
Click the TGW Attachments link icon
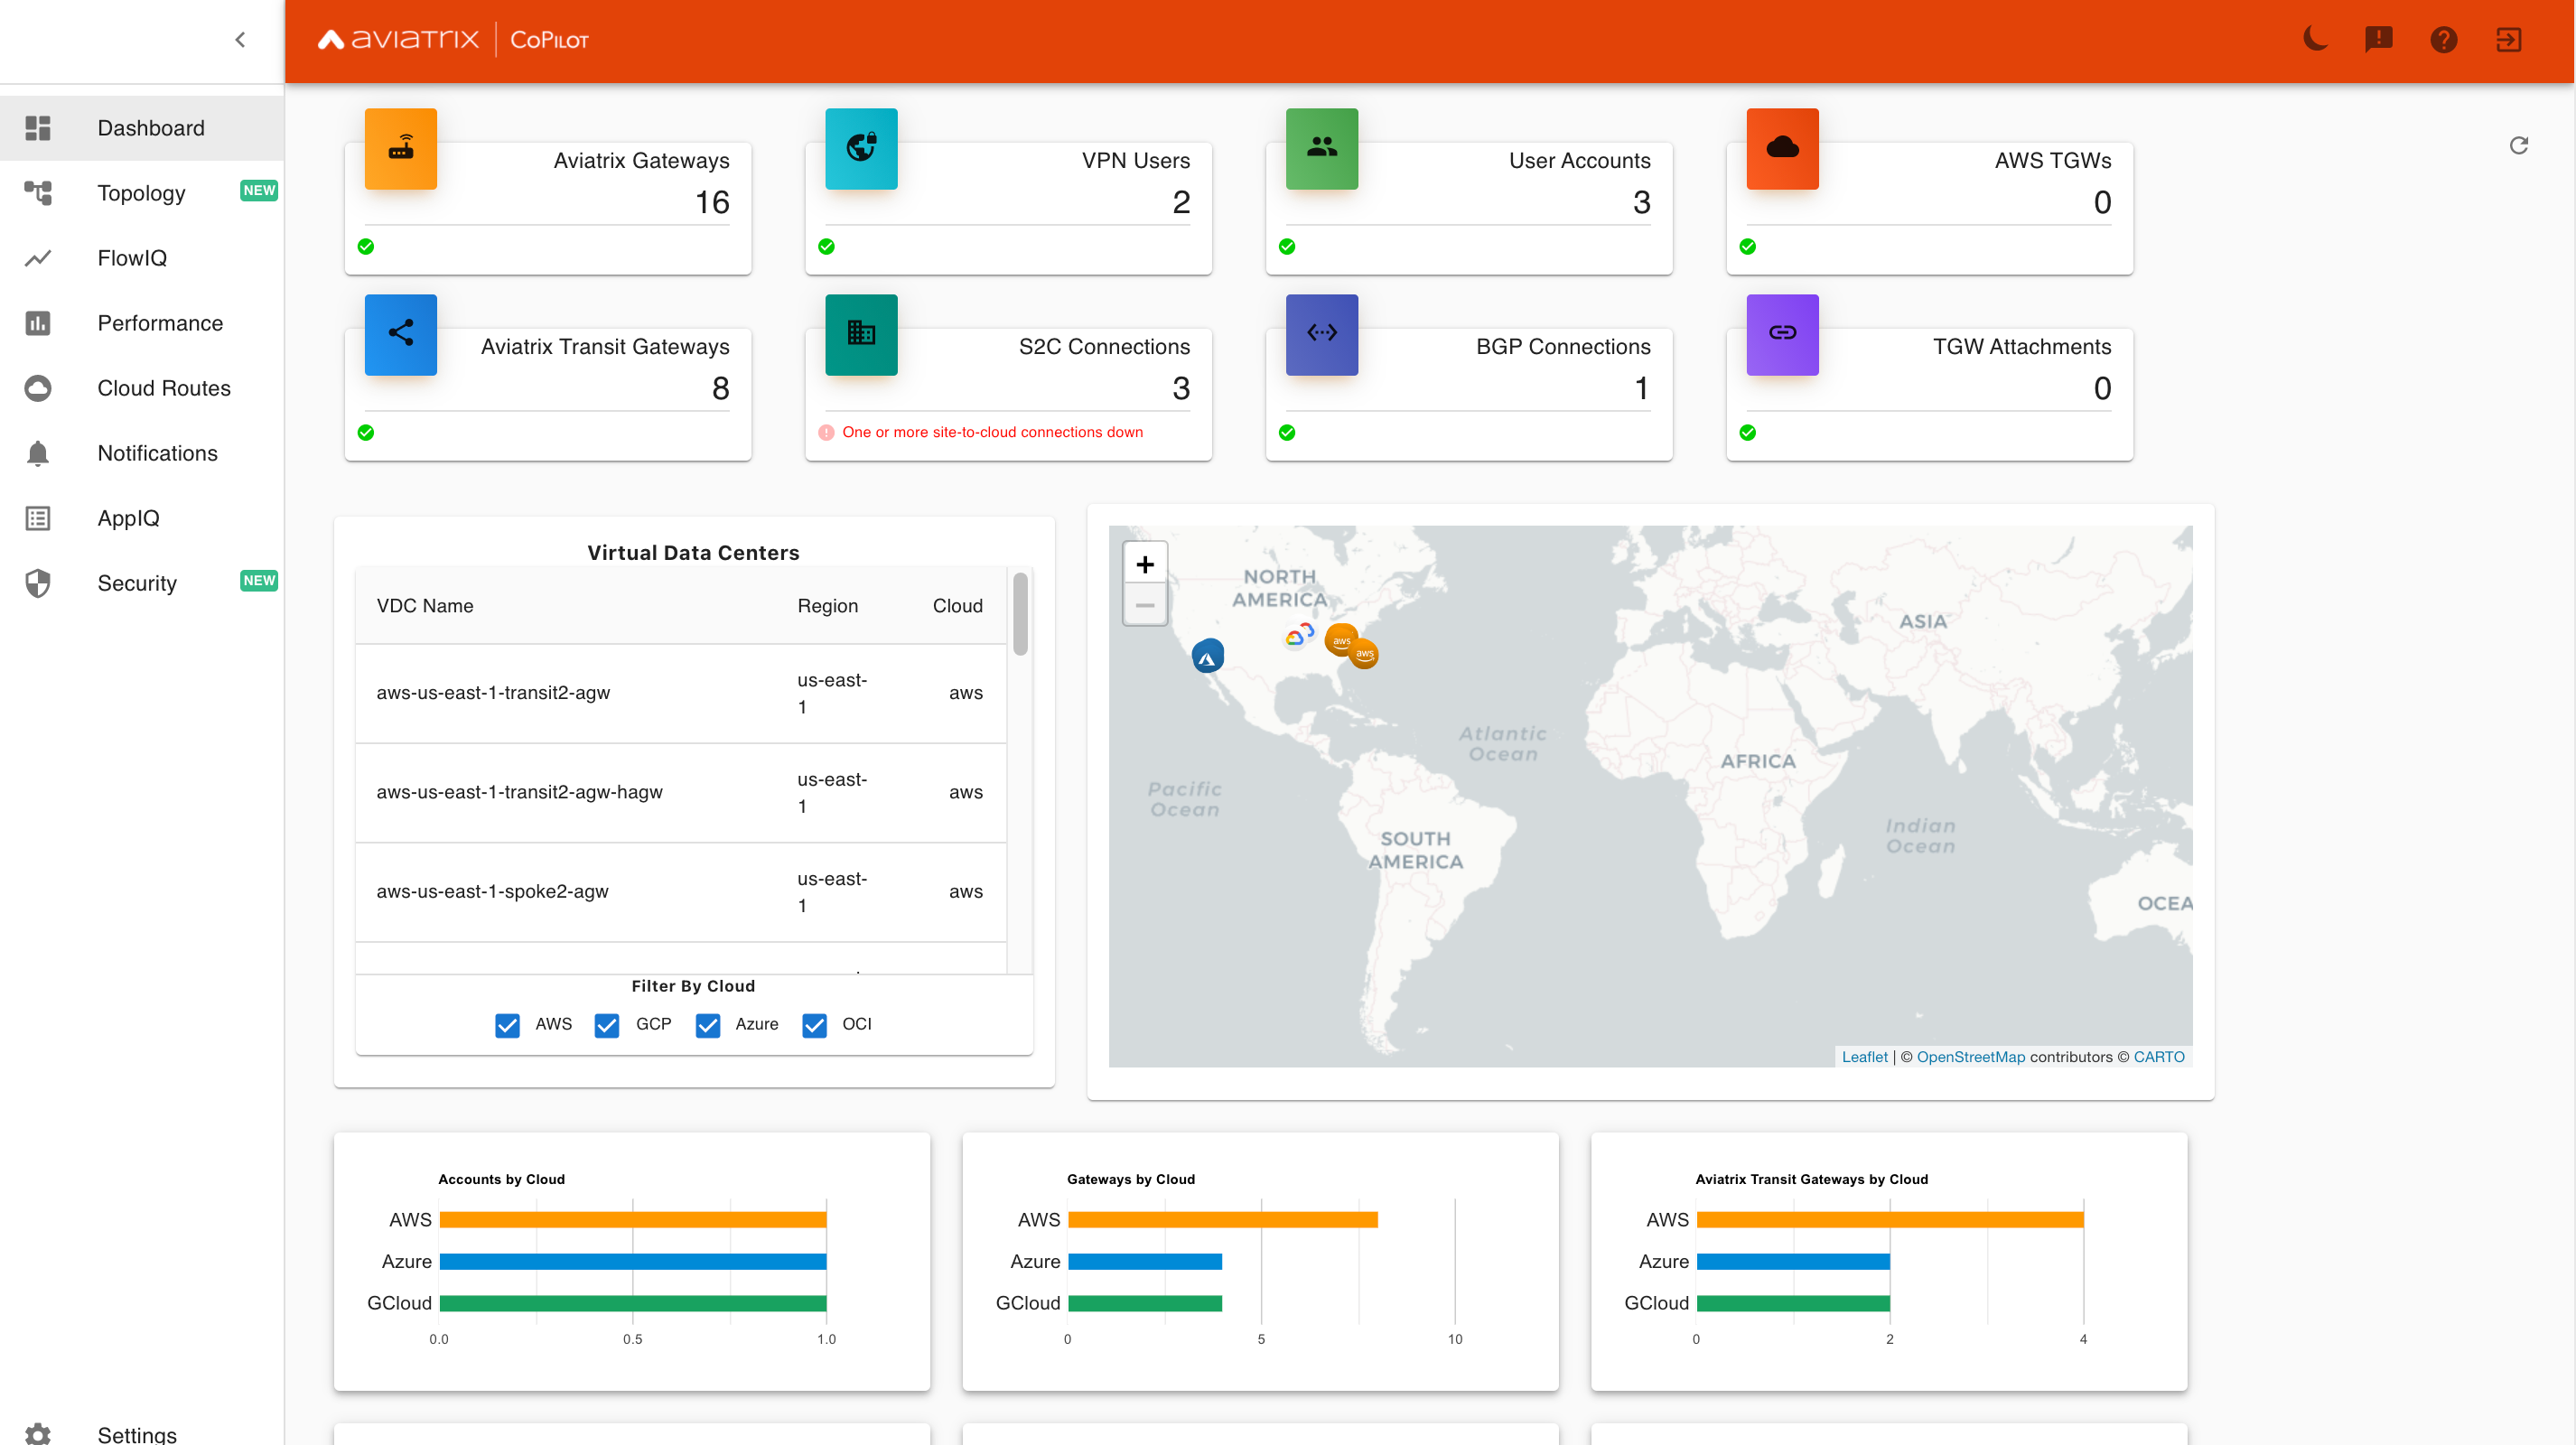click(x=1782, y=335)
